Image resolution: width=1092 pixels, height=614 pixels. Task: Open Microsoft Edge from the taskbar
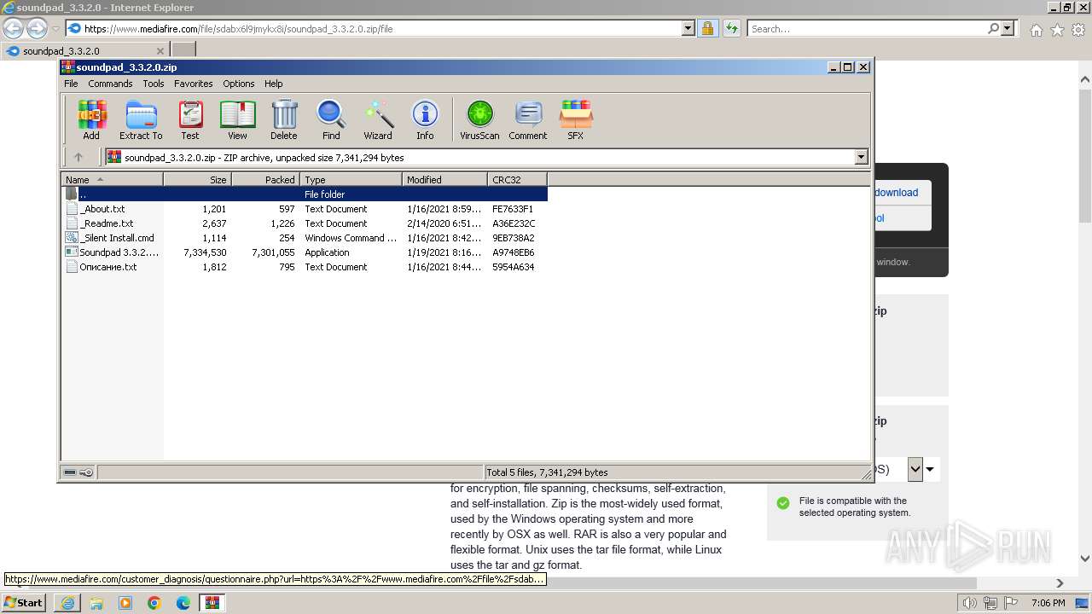pos(183,603)
